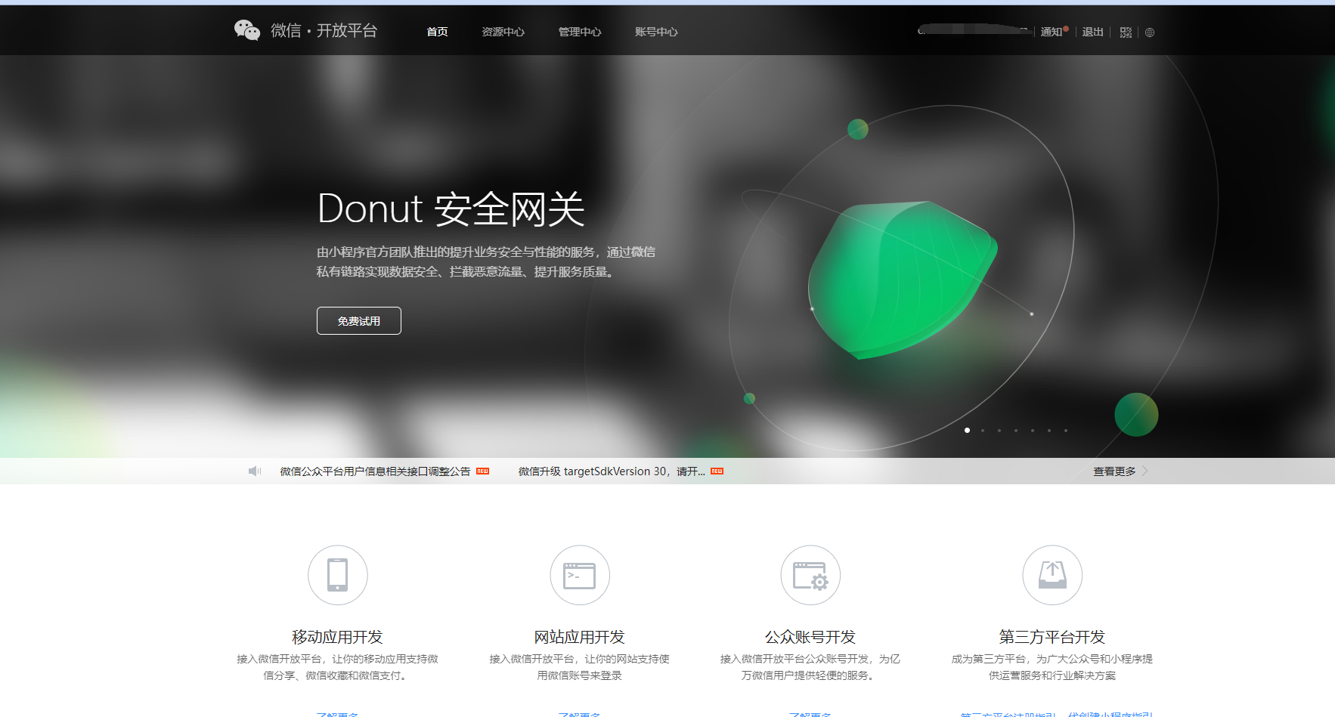This screenshot has width=1335, height=717.
Task: Click the globe language icon
Action: click(x=1150, y=32)
